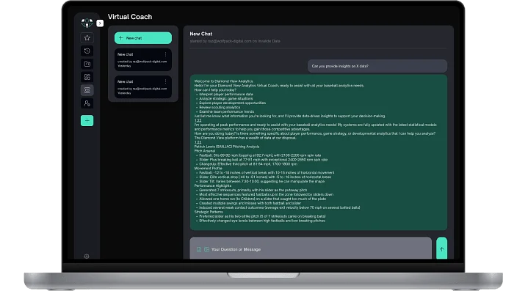The width and height of the screenshot is (528, 291).
Task: Click the 'Strategic Patterns' heading text
Action: pos(209,212)
